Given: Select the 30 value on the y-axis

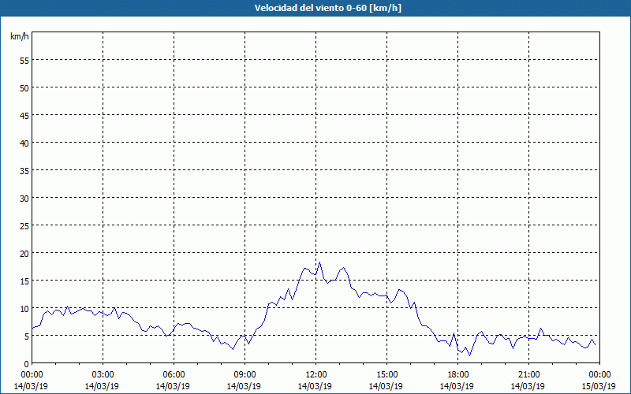Looking at the screenshot, I should [24, 199].
